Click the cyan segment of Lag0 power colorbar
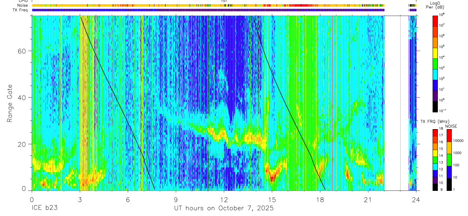Screen dimensions: 468x216 [x=435, y=74]
